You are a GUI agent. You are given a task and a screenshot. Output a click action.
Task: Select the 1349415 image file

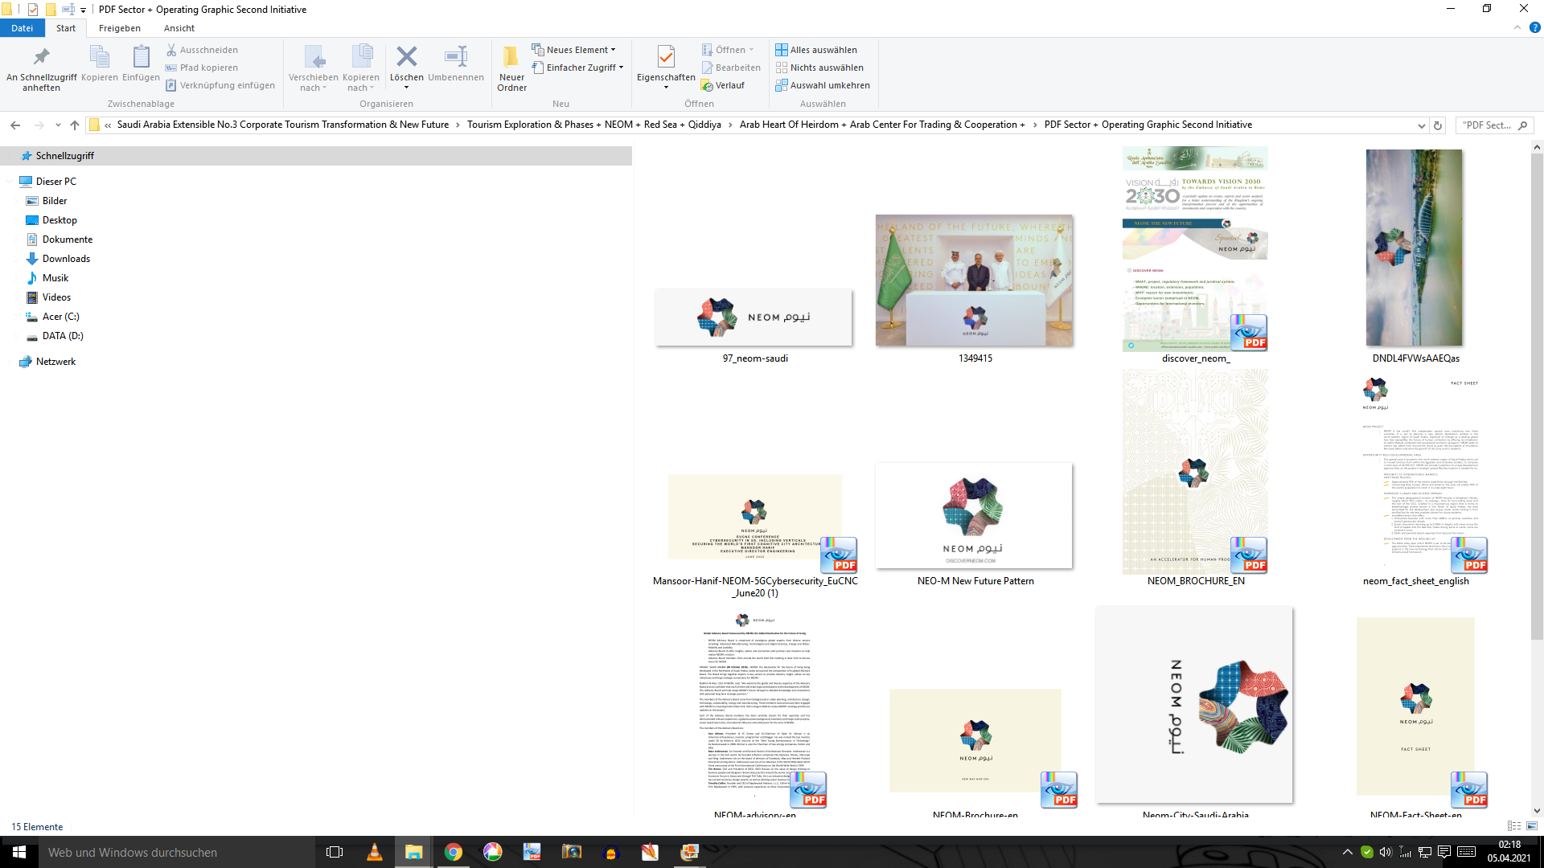[x=975, y=280]
